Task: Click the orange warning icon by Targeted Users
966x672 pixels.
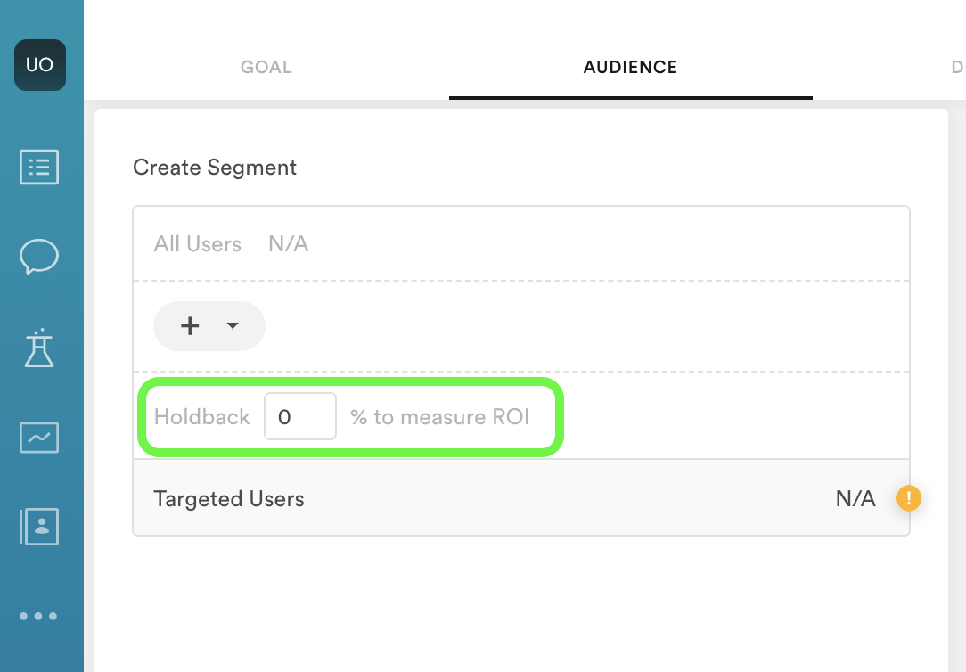Action: (908, 498)
